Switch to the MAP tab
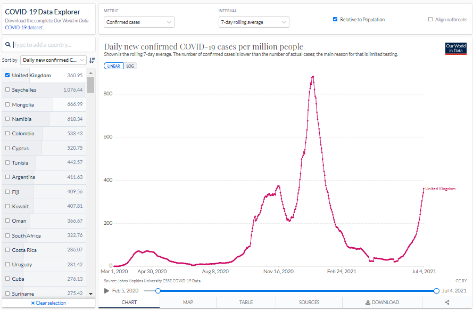 (x=188, y=302)
